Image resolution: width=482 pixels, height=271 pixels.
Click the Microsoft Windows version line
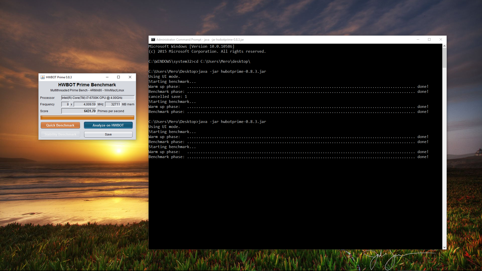coord(192,46)
